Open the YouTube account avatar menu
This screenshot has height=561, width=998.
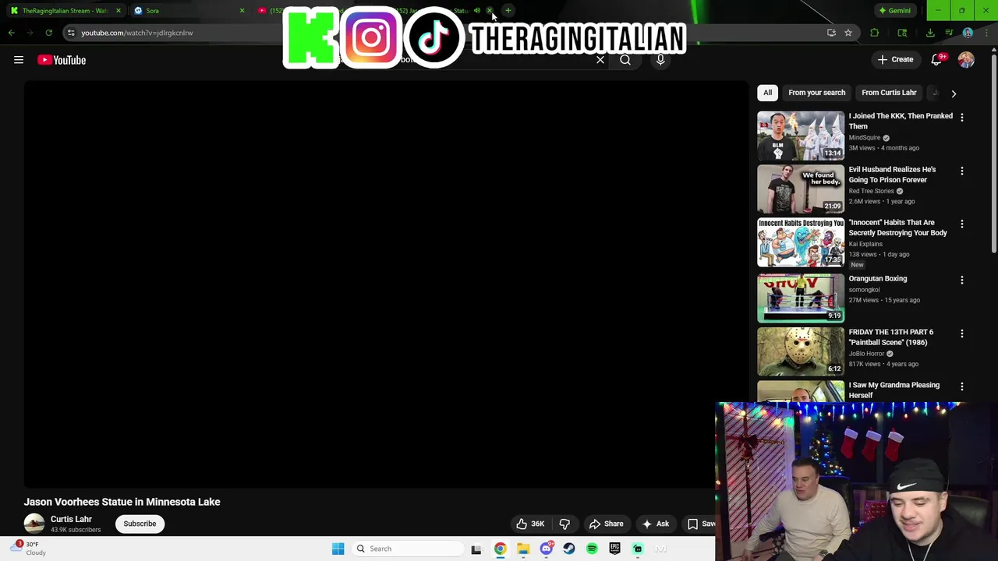966,59
